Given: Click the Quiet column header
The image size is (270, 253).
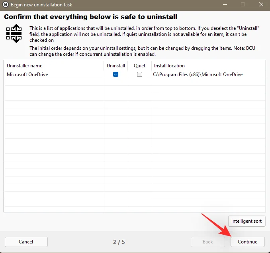Looking at the screenshot, I should coord(140,66).
